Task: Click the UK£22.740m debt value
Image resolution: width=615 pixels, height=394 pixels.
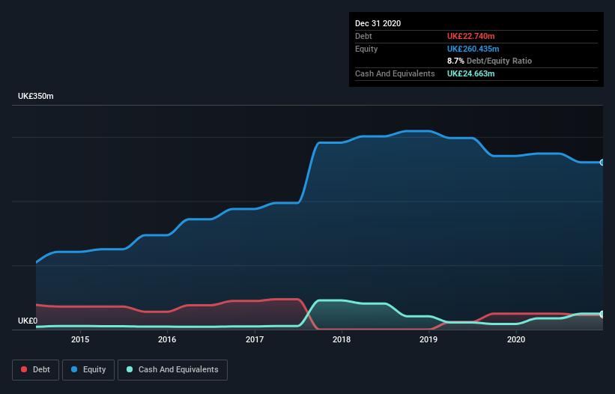Action: (470, 36)
